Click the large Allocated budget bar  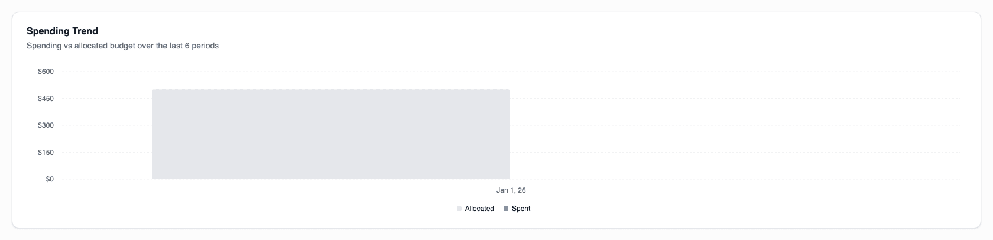pyautogui.click(x=330, y=134)
